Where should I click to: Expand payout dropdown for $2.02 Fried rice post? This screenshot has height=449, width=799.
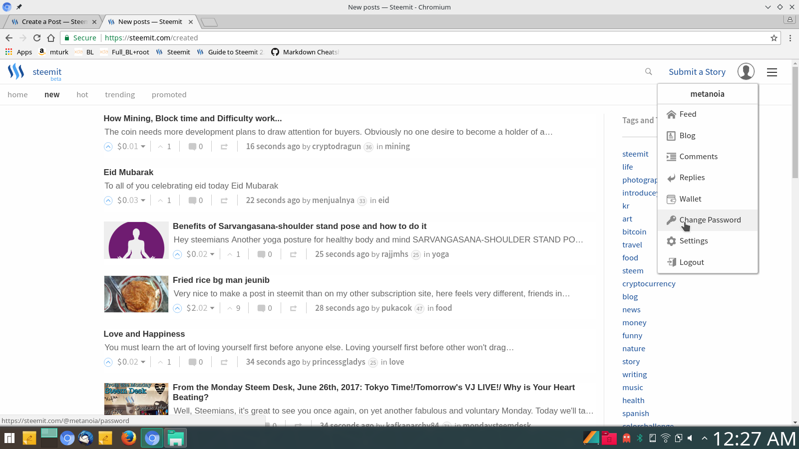[x=212, y=308]
